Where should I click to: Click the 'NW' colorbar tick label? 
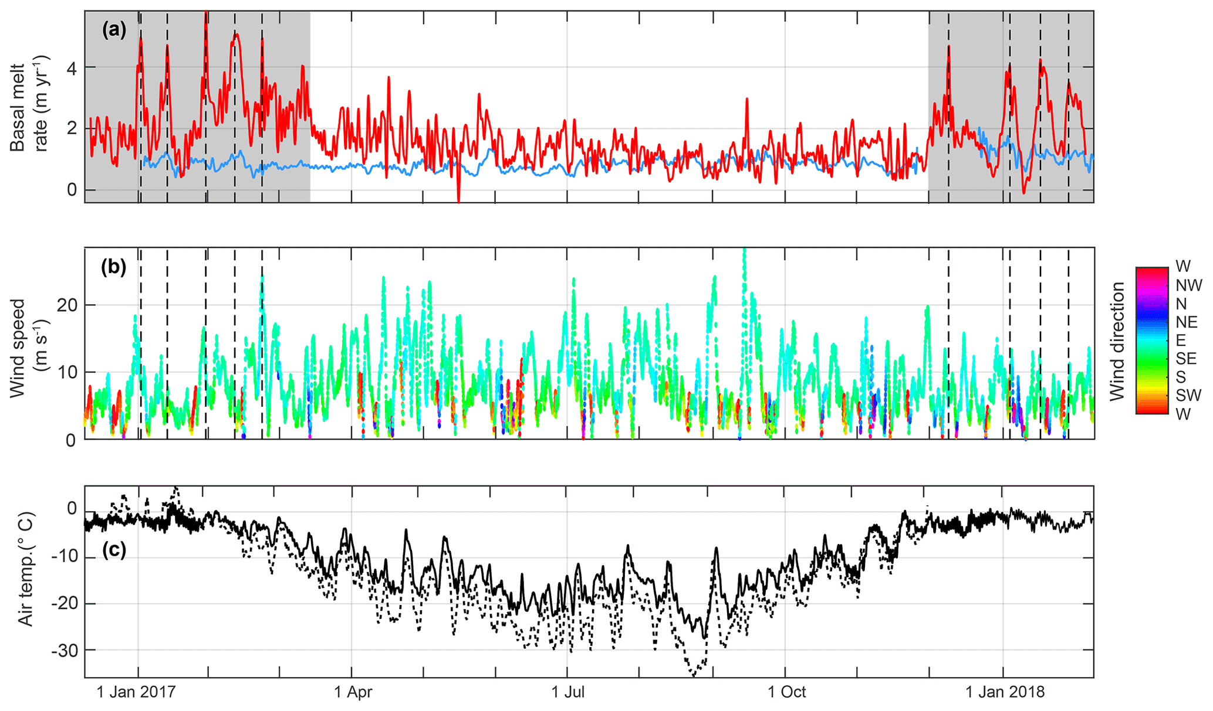[x=1189, y=285]
